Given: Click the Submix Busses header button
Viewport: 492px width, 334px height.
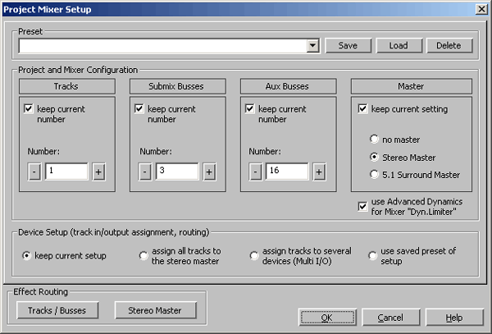Looking at the screenshot, I should (x=178, y=86).
